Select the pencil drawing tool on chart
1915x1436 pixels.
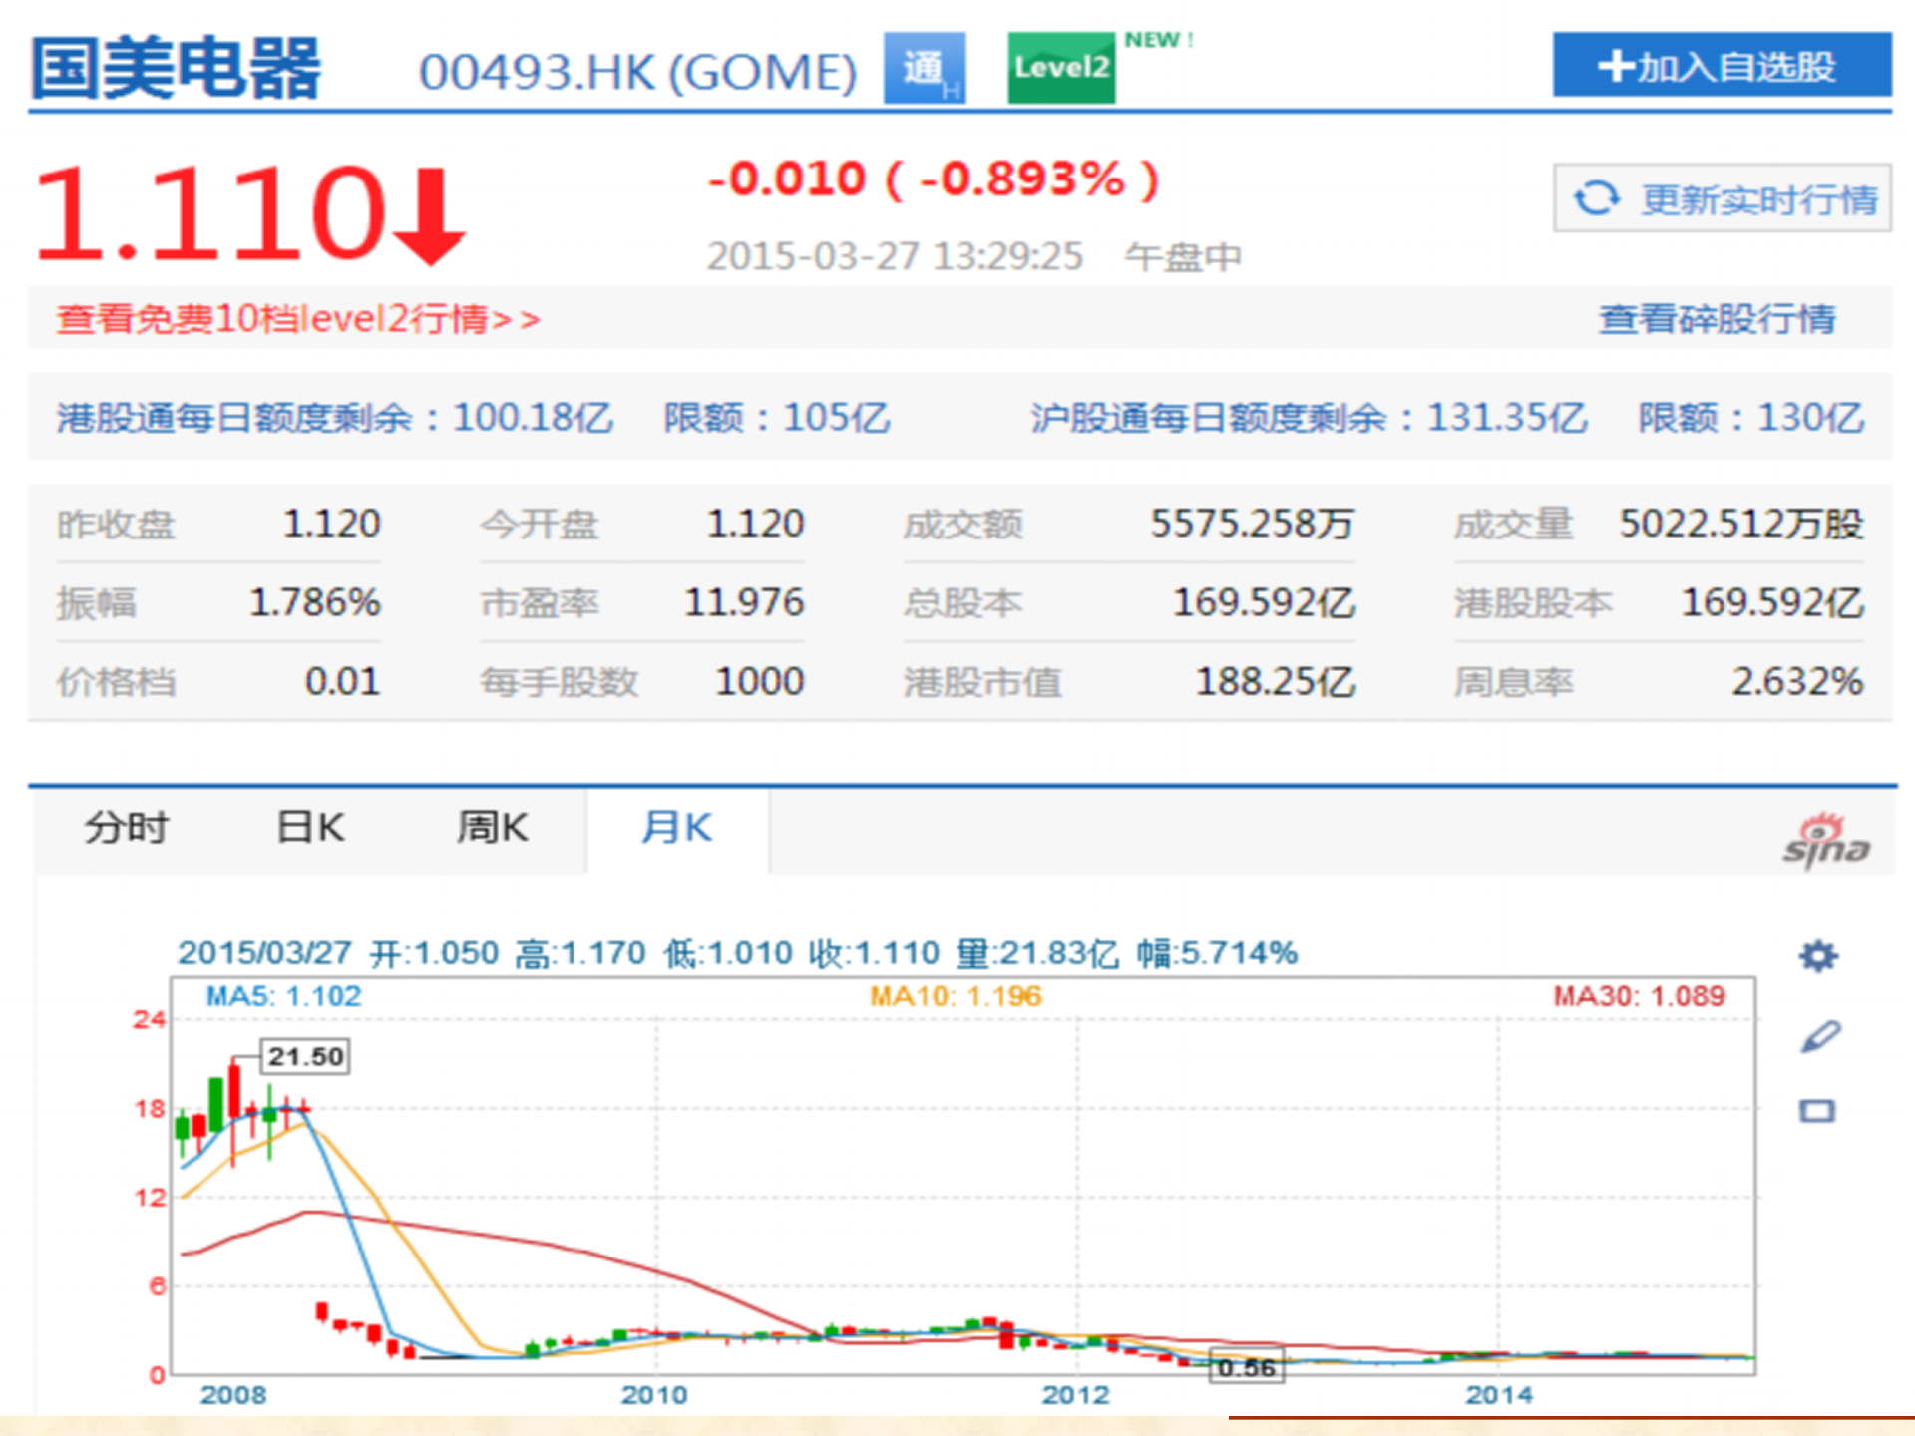[x=1821, y=1037]
